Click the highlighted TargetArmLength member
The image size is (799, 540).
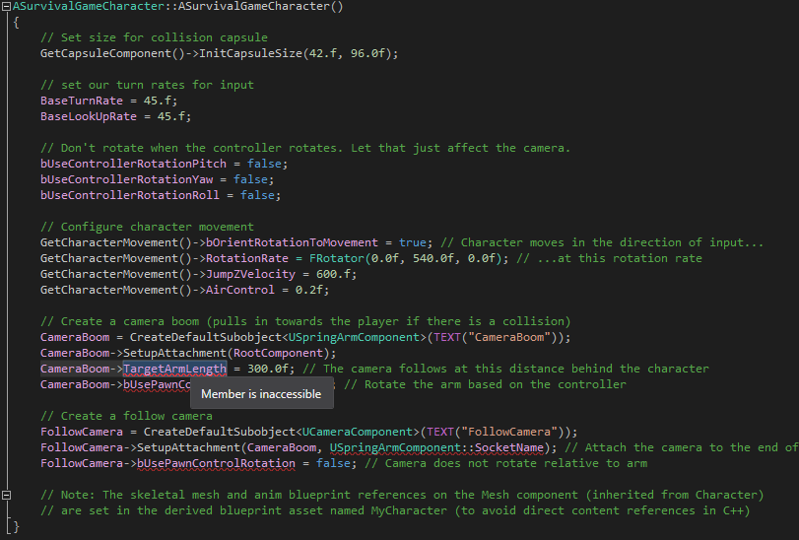(x=174, y=369)
